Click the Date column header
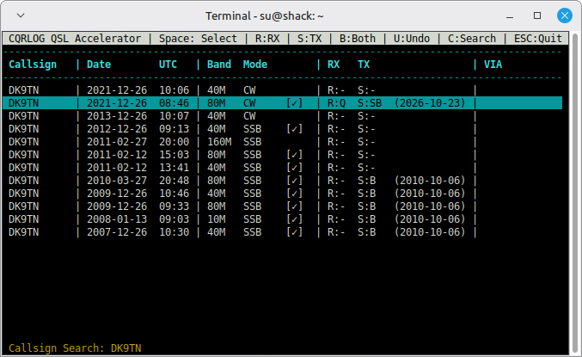582x357 pixels. (99, 65)
